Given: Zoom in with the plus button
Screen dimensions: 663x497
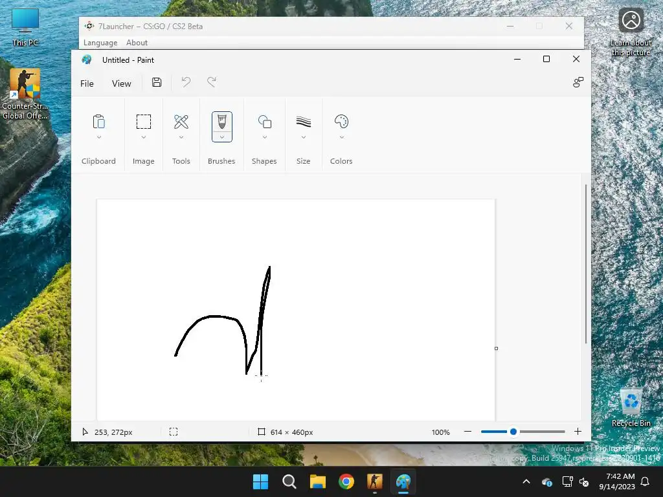Looking at the screenshot, I should point(578,432).
